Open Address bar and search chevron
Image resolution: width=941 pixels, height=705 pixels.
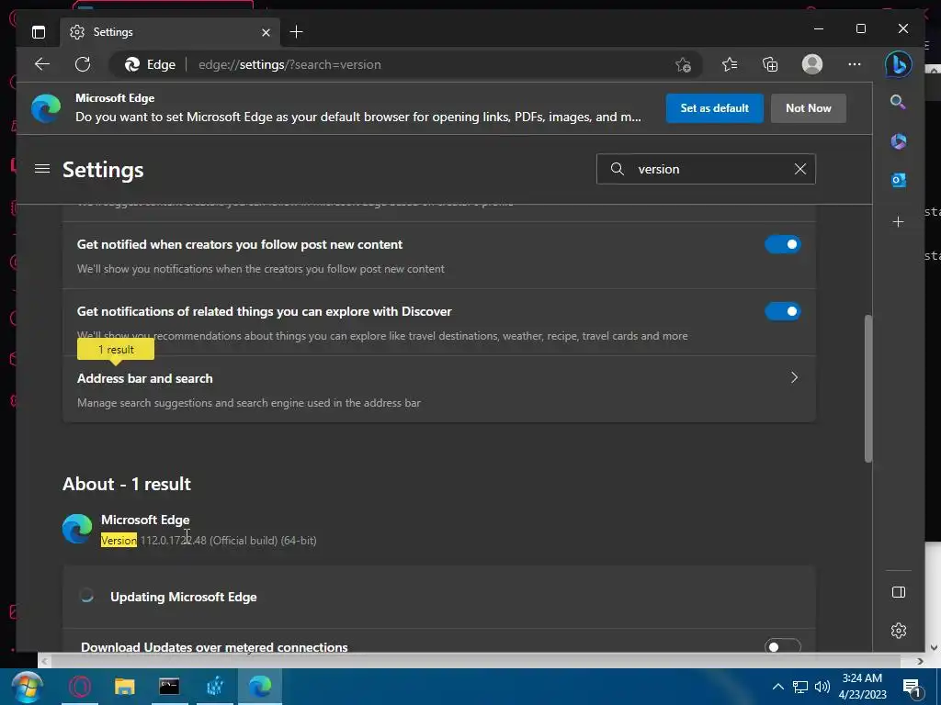pos(794,377)
